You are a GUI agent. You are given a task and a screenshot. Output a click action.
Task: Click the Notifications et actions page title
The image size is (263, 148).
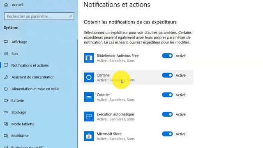click(117, 5)
